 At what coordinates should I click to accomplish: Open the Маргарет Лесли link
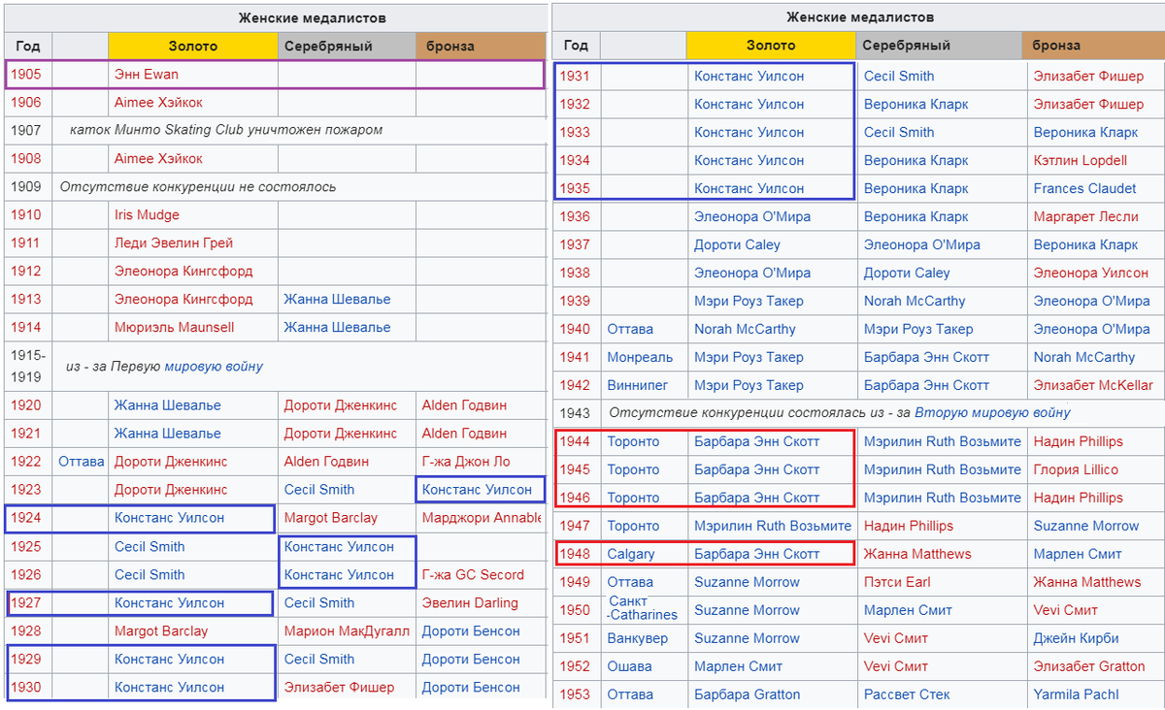[1085, 216]
